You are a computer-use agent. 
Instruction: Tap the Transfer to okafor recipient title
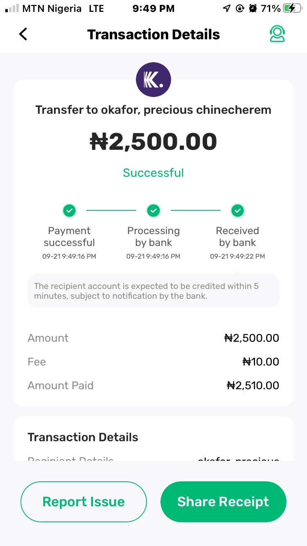coord(153,110)
